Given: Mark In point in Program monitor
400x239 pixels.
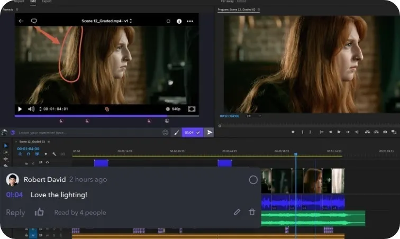Looking at the screenshot, I should point(302,132).
